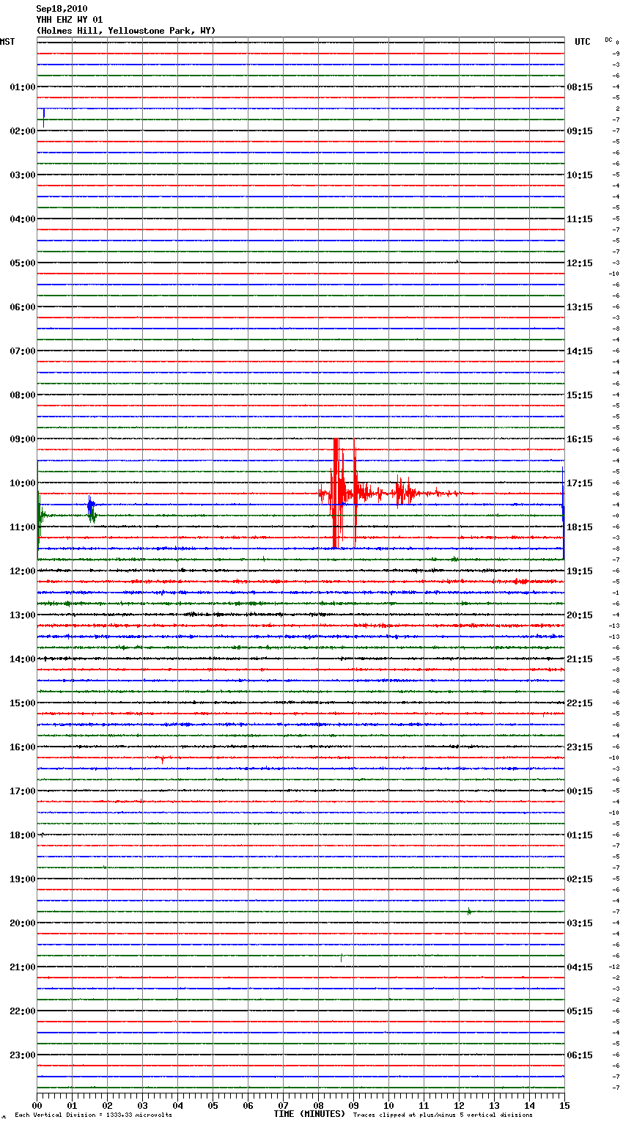Viewport: 623px width, 1125px height.
Task: Select the 19:00 MST hour label
Action: coord(22,879)
